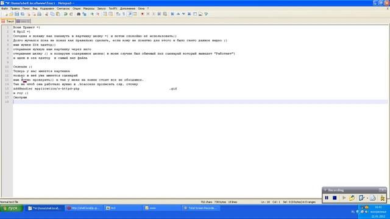
Task: Toggle the indent guide button
Action: (x=130, y=14)
